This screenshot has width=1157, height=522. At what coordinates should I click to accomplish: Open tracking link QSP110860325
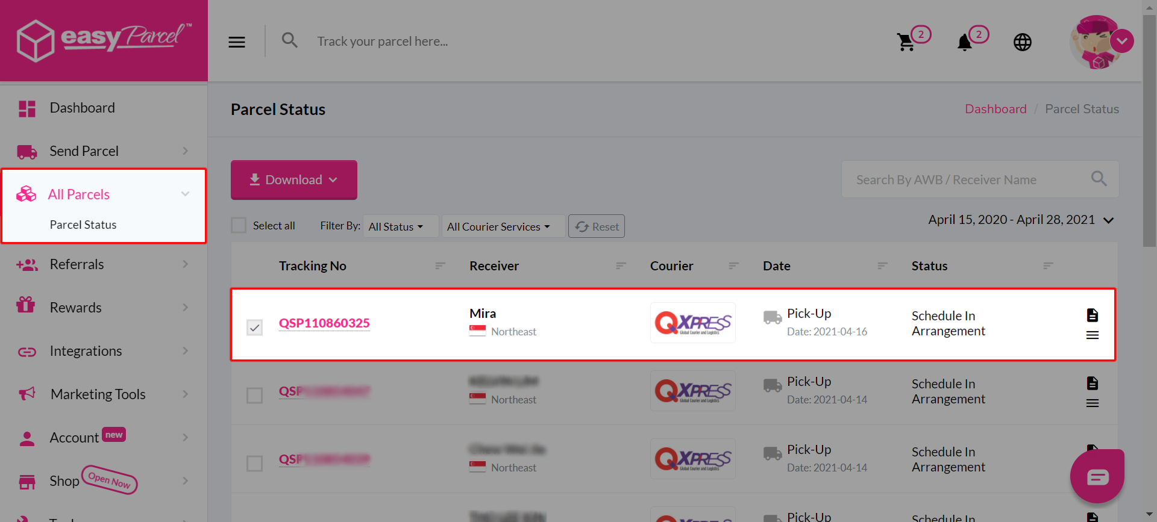324,323
